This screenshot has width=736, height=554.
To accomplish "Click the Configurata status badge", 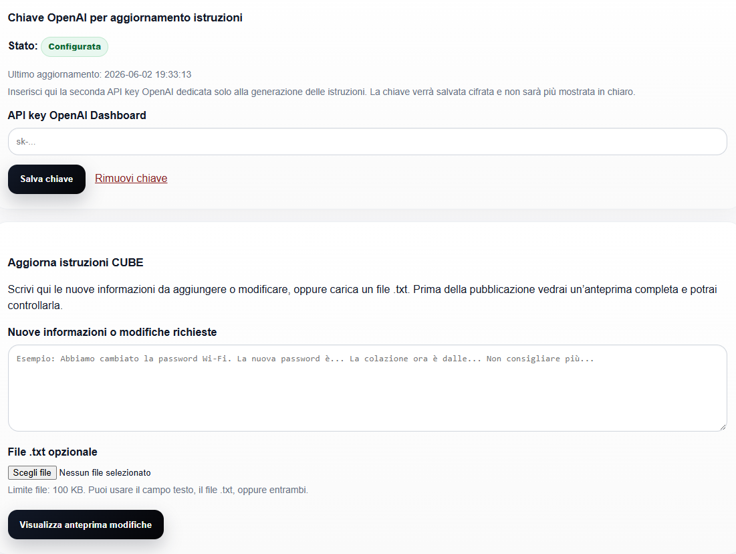I will [x=75, y=47].
